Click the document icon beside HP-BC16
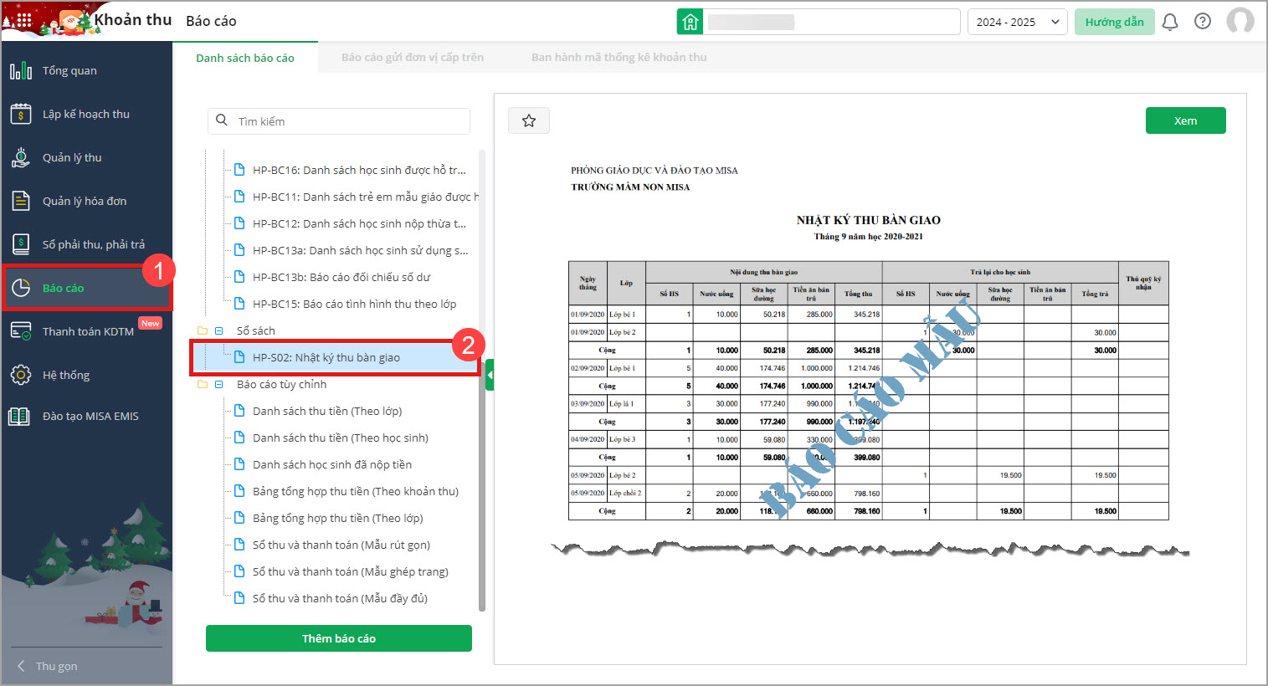Screen dimensions: 1268x686 (x=239, y=170)
